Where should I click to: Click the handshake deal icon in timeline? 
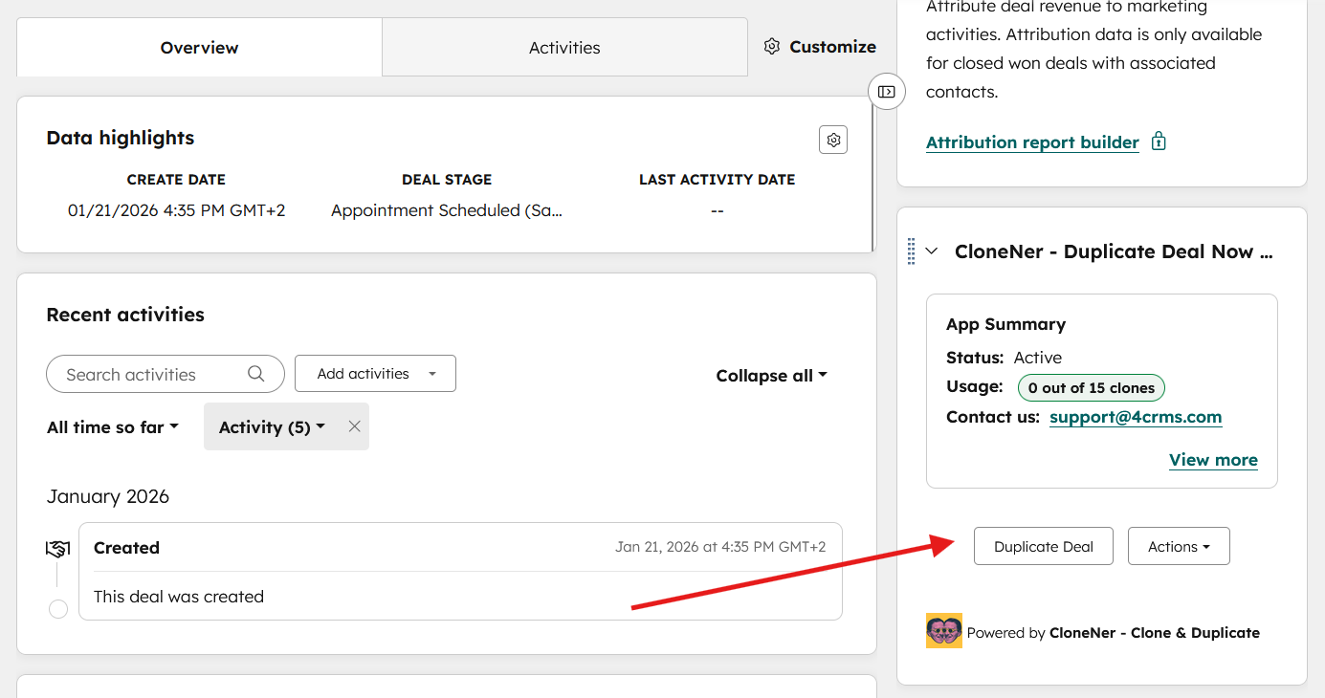pyautogui.click(x=57, y=549)
